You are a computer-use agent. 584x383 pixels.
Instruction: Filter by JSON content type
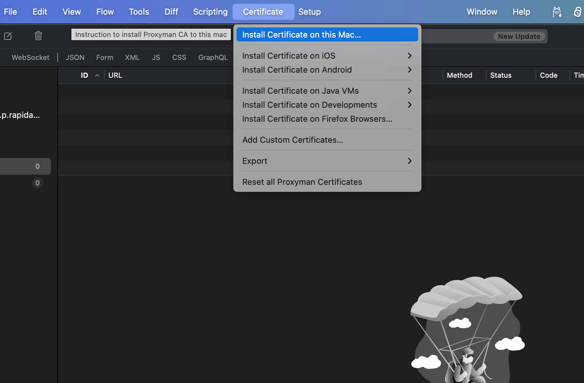(75, 57)
